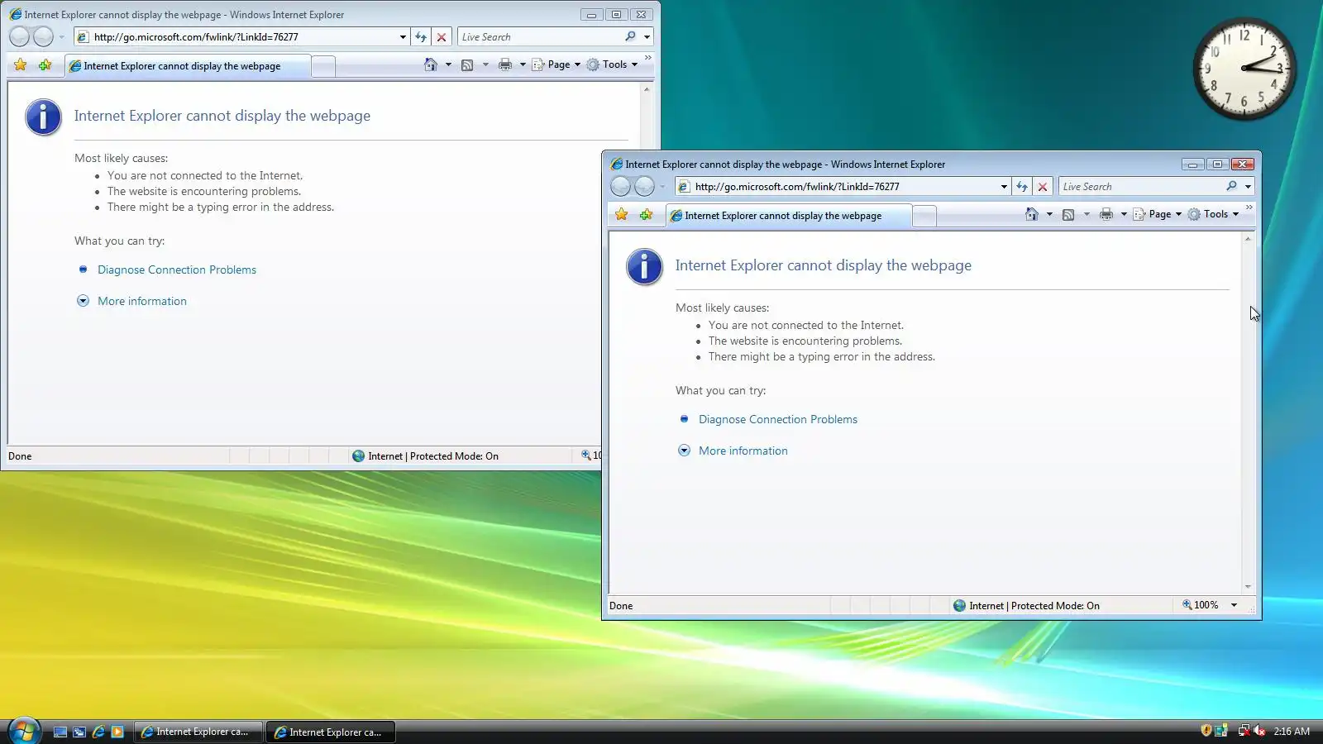Open Home button dropdown arrow in back window
The image size is (1323, 744).
pos(448,64)
